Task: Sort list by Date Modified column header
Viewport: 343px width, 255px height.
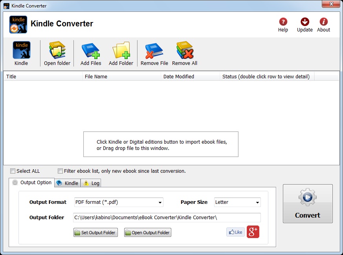Action: pos(190,76)
